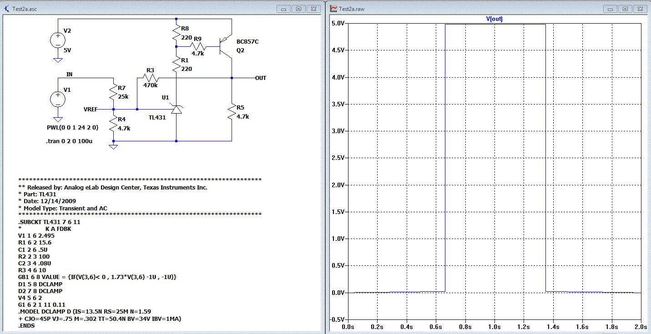The height and width of the screenshot is (334, 651).
Task: Click the PWL(0 0 1 24 2 0) value text
Action: (73, 127)
